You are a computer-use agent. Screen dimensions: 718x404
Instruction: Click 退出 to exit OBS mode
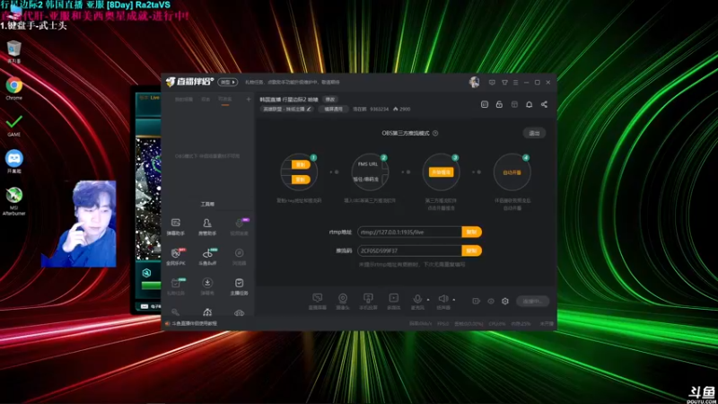[534, 133]
